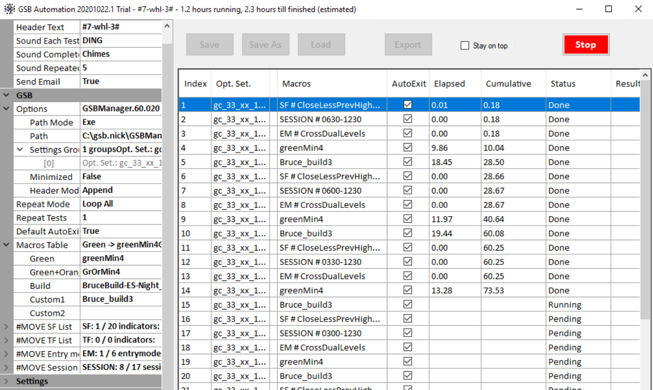This screenshot has height=390, width=653.
Task: Click the GSB Automation app icon in title bar
Action: pyautogui.click(x=9, y=9)
